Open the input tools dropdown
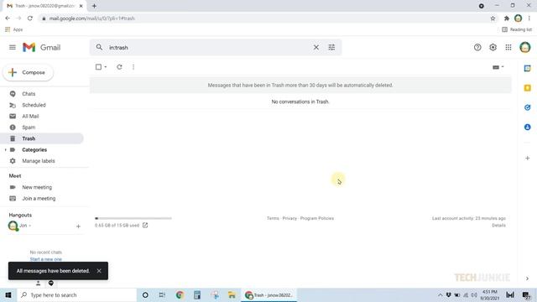 (498, 67)
